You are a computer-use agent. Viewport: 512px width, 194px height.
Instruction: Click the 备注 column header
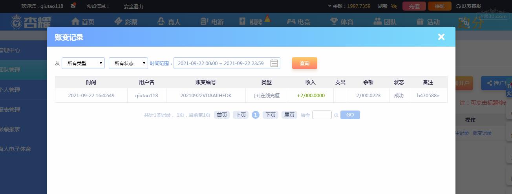(x=428, y=82)
